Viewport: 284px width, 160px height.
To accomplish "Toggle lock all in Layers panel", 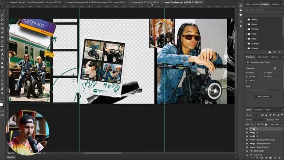I will click(x=266, y=124).
